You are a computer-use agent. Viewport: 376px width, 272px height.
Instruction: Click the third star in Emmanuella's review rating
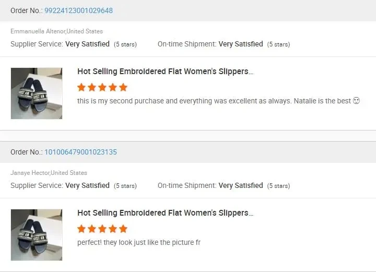(x=102, y=87)
